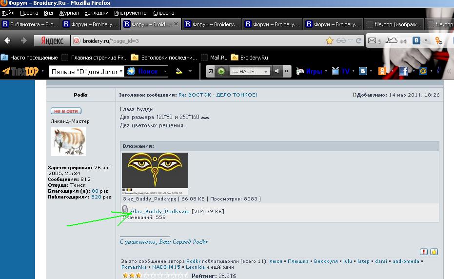Open the topic link Re: ВОСТОК - ДЕЛО ТОНКОЕ!
The image size is (454, 279).
pos(217,95)
